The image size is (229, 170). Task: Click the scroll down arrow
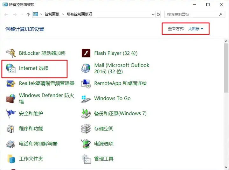coord(226,167)
